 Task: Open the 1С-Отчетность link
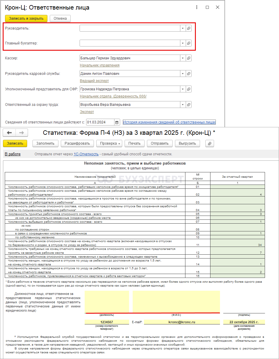point(86,154)
